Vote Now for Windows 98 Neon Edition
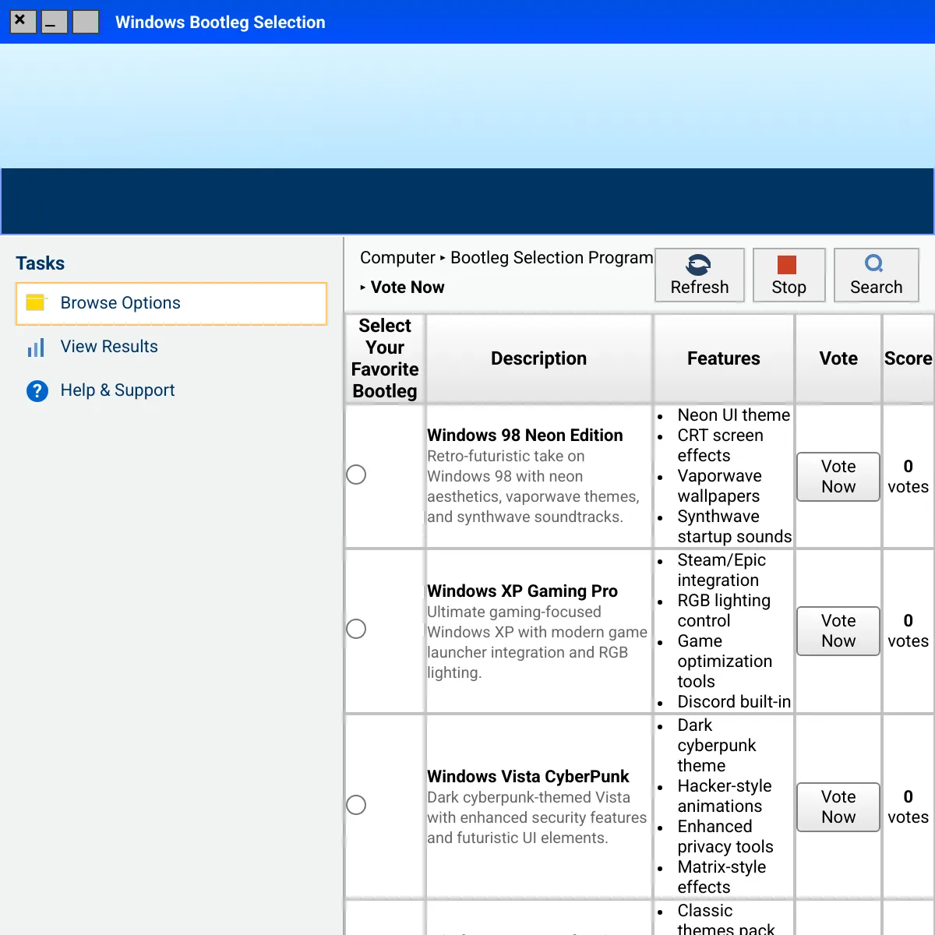This screenshot has width=935, height=935. [x=838, y=476]
